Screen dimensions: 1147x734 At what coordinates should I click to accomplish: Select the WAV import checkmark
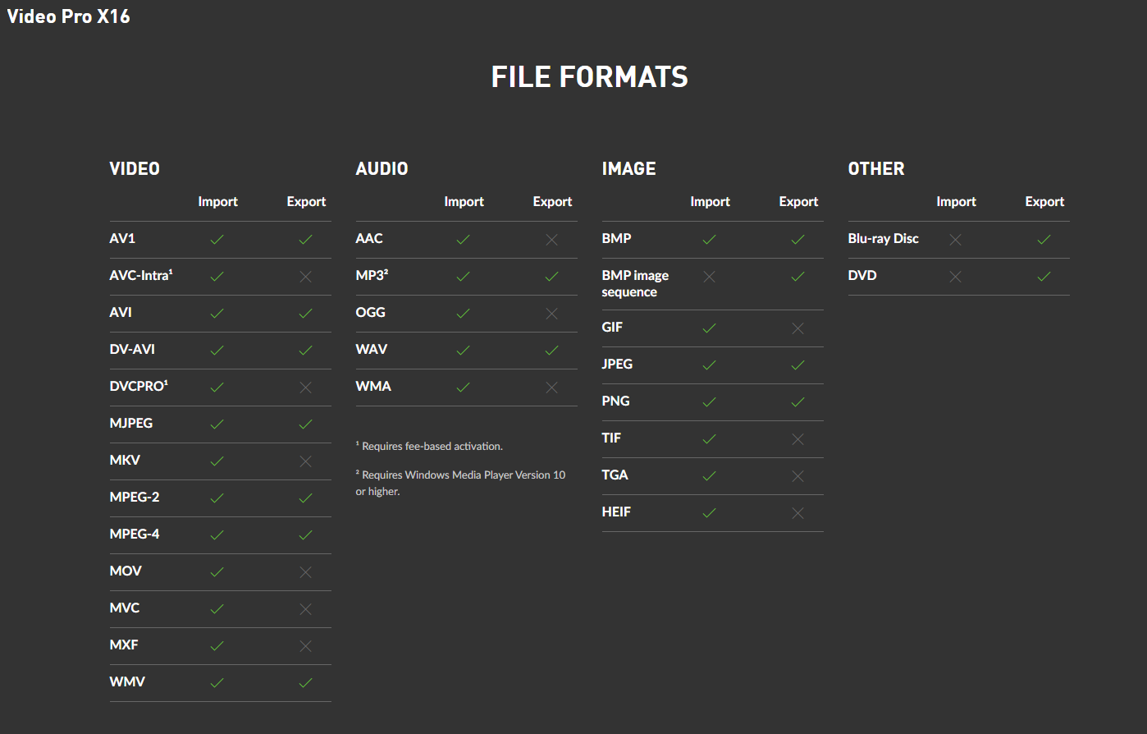pos(463,351)
